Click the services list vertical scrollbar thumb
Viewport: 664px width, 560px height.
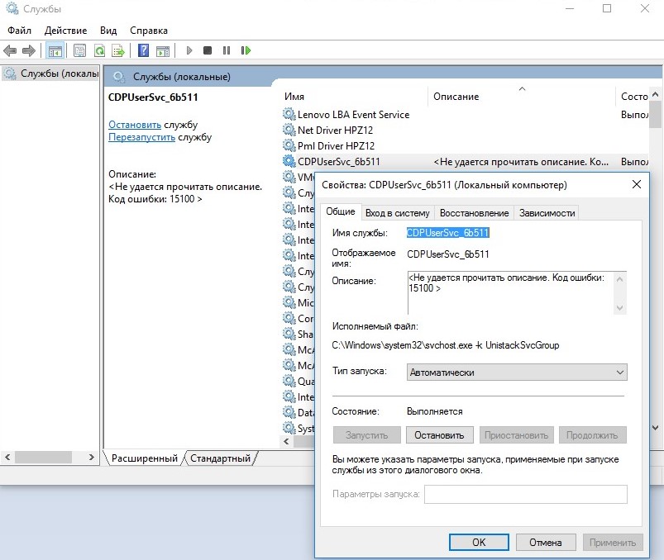click(656, 114)
